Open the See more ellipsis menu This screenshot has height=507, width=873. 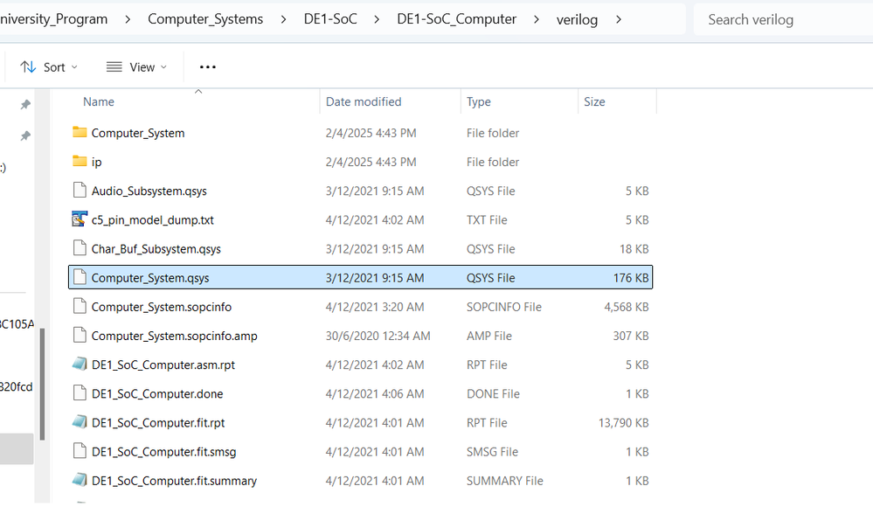[208, 66]
